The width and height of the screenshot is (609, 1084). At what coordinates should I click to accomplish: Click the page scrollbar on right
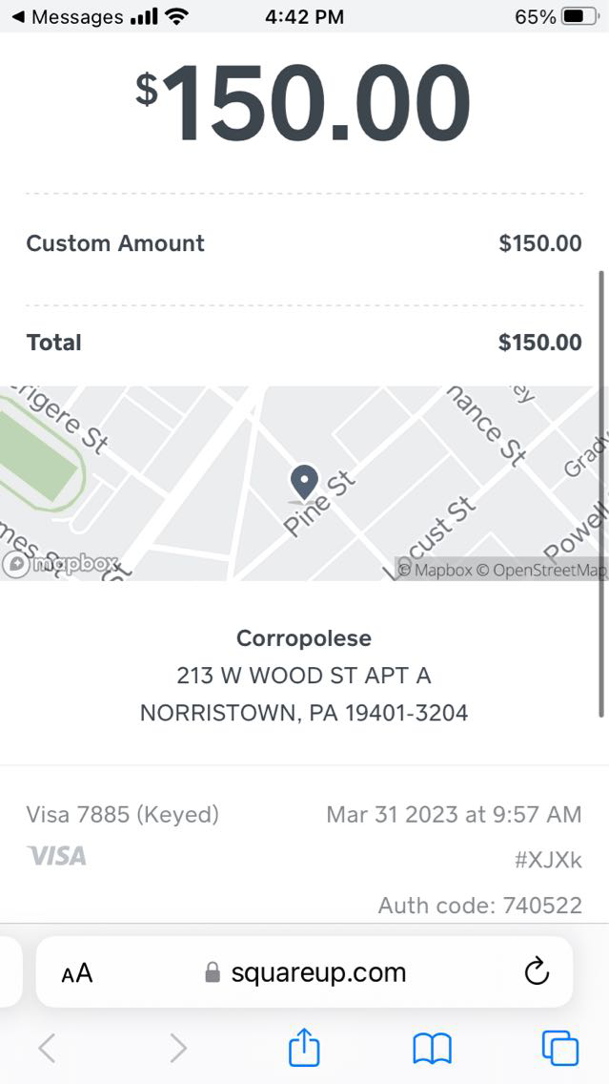601,491
